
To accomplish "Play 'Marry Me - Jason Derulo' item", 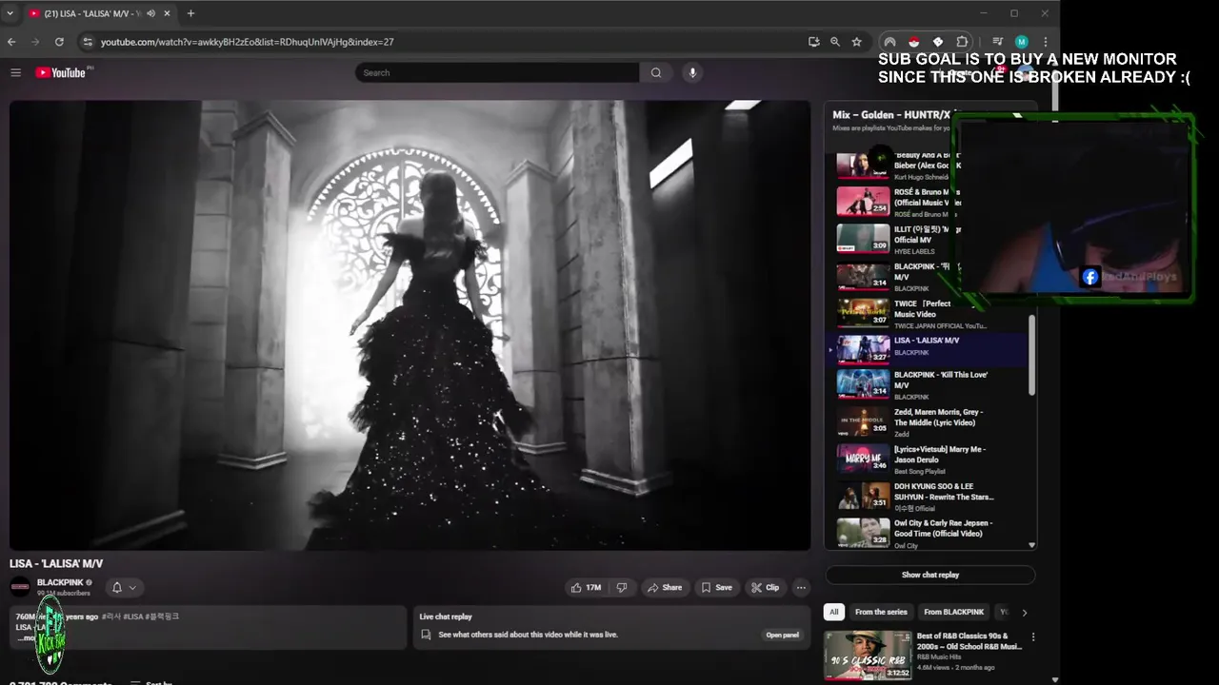I will (926, 459).
